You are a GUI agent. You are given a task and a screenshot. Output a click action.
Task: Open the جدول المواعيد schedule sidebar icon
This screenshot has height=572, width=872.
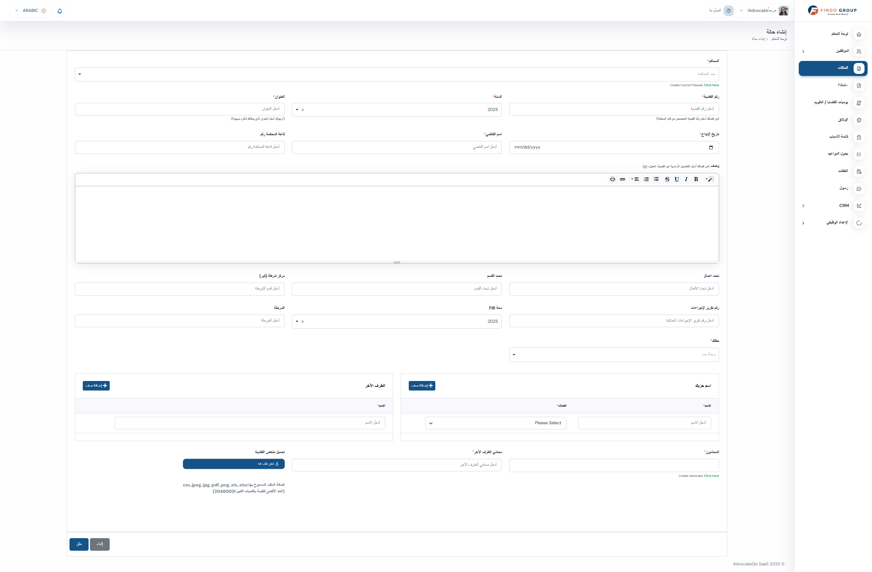(x=859, y=154)
